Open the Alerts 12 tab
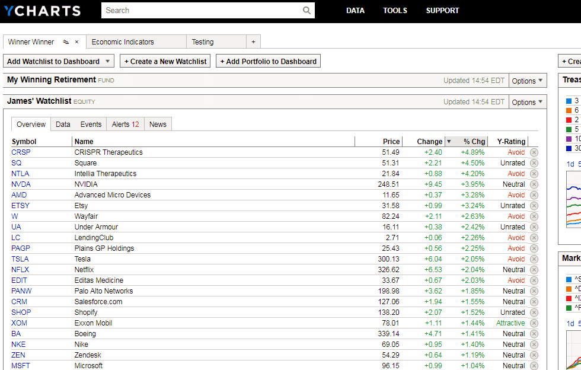The image size is (581, 370). tap(125, 124)
